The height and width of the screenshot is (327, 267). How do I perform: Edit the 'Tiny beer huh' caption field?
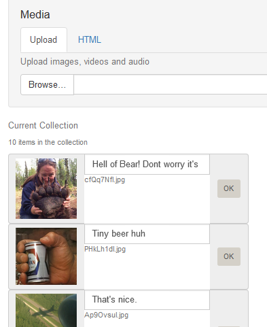(x=147, y=234)
